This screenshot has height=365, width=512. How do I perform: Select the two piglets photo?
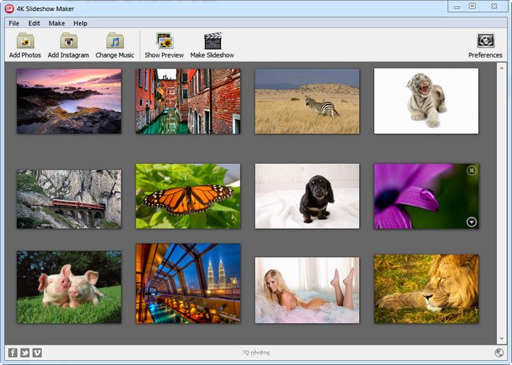point(69,287)
